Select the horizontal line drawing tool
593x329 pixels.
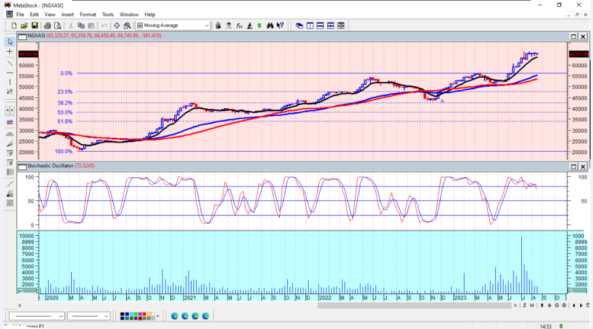(10, 72)
